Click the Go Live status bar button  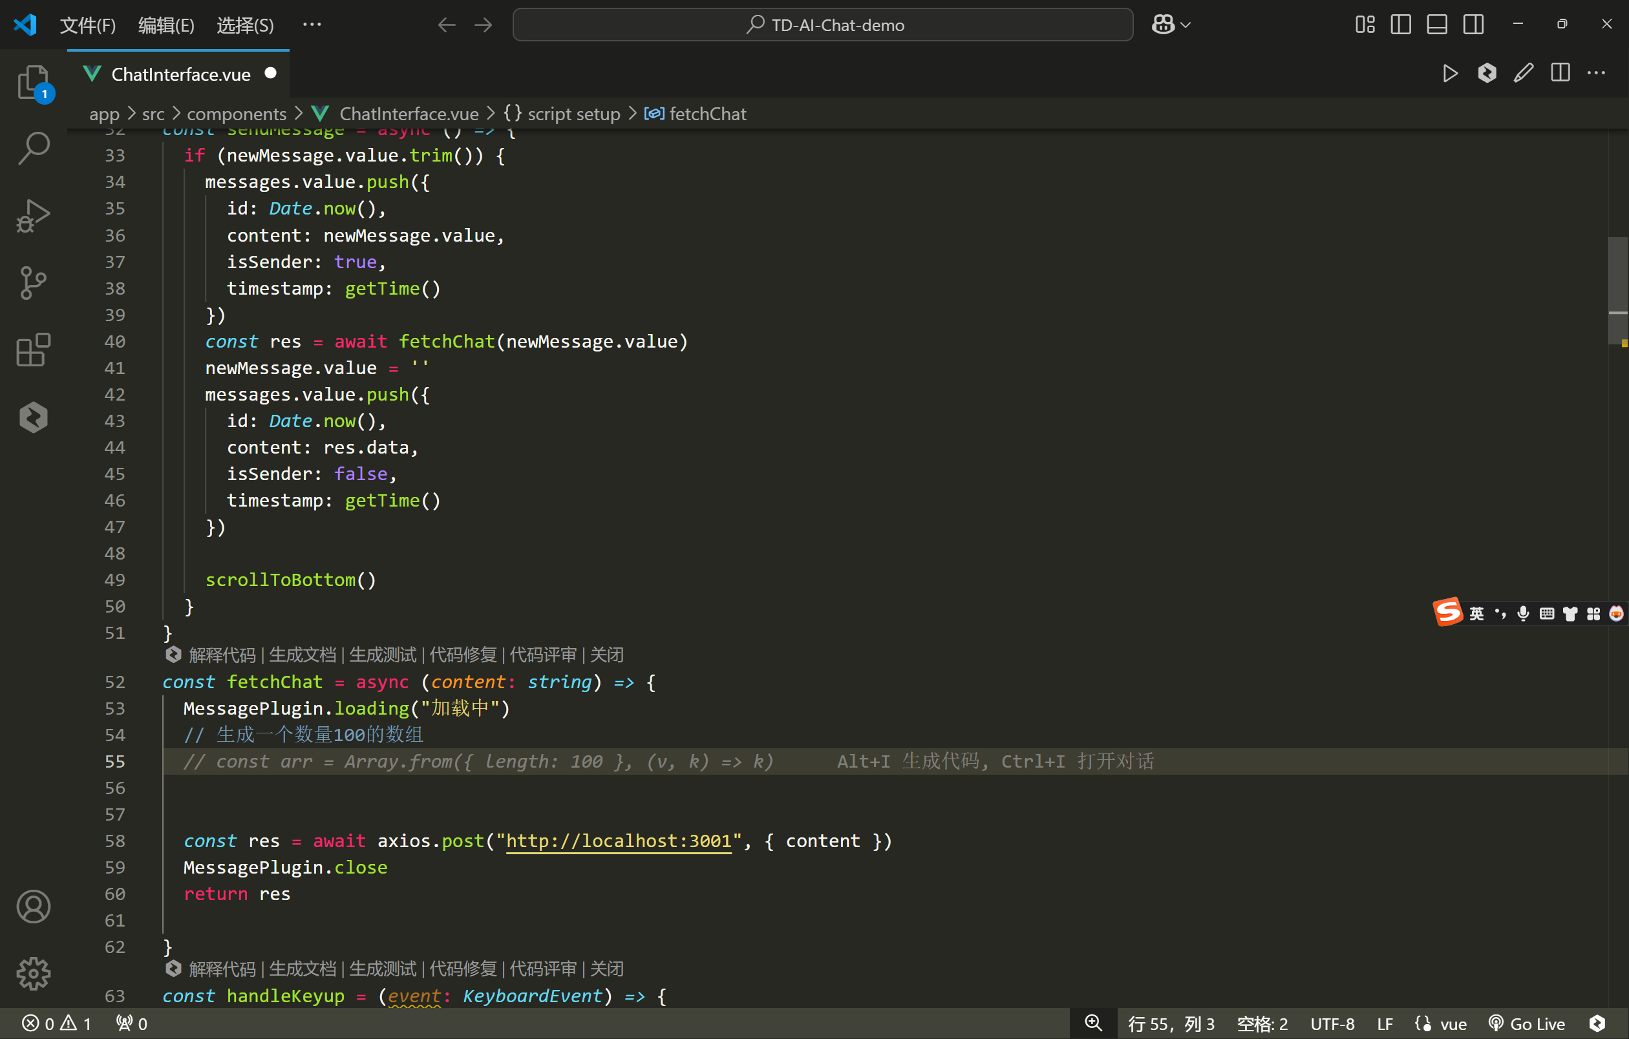(x=1527, y=1023)
